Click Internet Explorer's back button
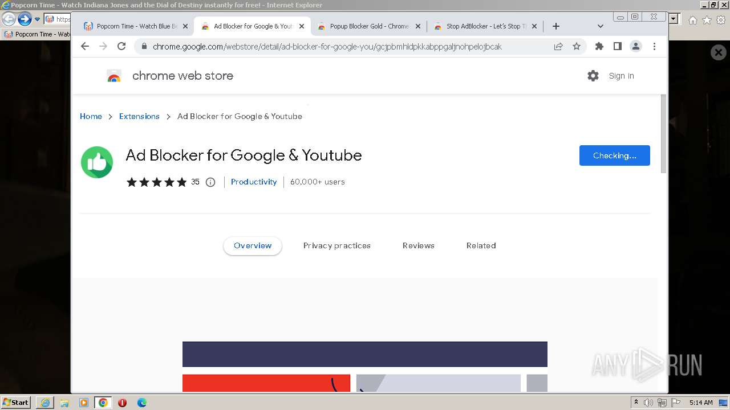 pyautogui.click(x=9, y=19)
